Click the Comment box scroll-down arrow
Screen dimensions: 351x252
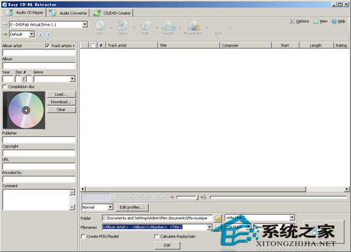72,207
